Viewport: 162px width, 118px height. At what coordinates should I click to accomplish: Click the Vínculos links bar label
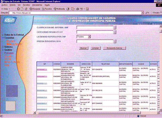pyautogui.click(x=156, y=13)
